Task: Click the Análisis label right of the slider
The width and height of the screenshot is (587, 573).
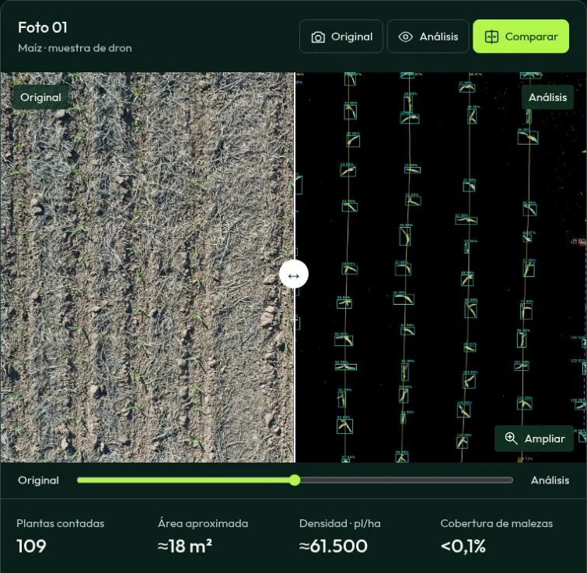Action: pyautogui.click(x=550, y=480)
